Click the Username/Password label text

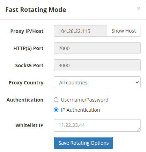[x=85, y=100]
